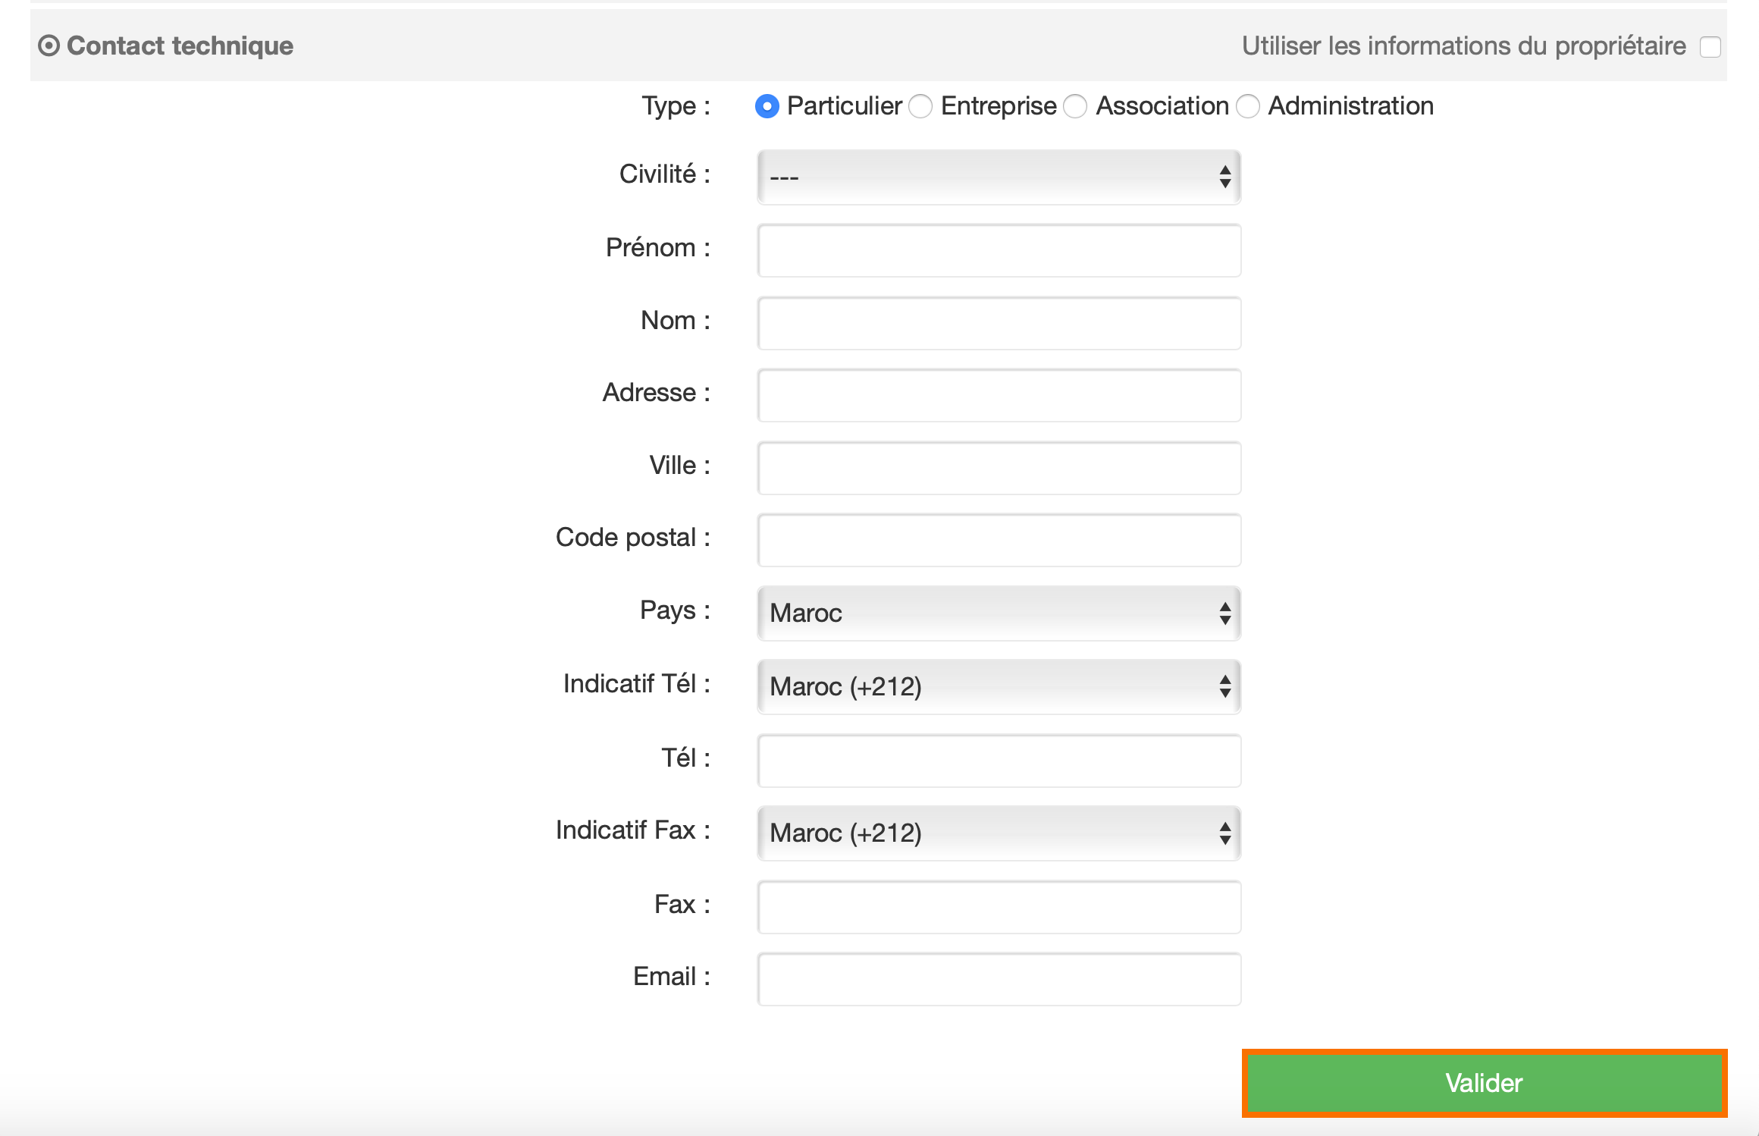Click the 'Particulier' label text
The image size is (1759, 1136).
click(x=845, y=106)
